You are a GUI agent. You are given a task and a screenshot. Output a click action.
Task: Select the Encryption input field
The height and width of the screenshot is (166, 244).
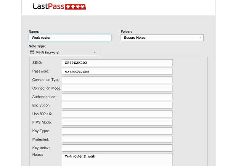117,105
